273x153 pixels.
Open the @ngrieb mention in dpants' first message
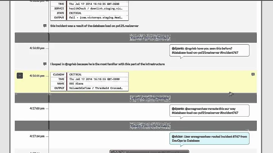(191, 48)
